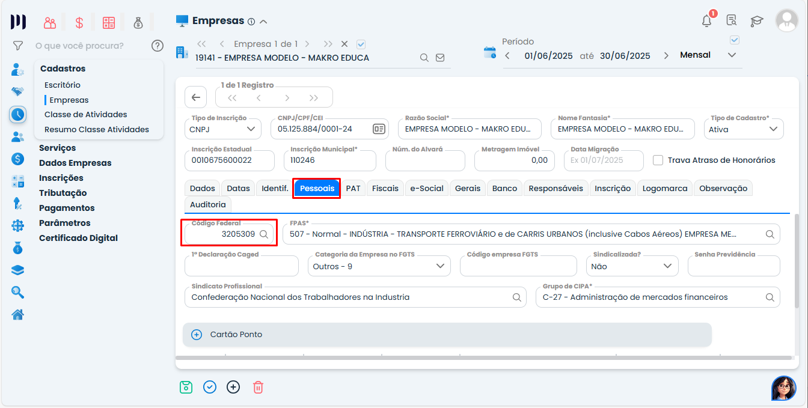
Task: Open the Tipo de Inscrição dropdown
Action: pyautogui.click(x=223, y=129)
